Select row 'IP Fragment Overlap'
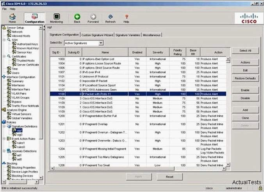Screen dimensions: 264x192 138,126
